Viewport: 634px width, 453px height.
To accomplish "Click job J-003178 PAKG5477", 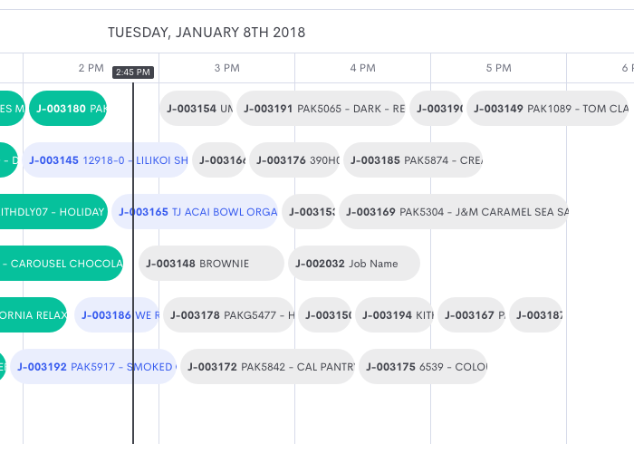I will (x=229, y=315).
